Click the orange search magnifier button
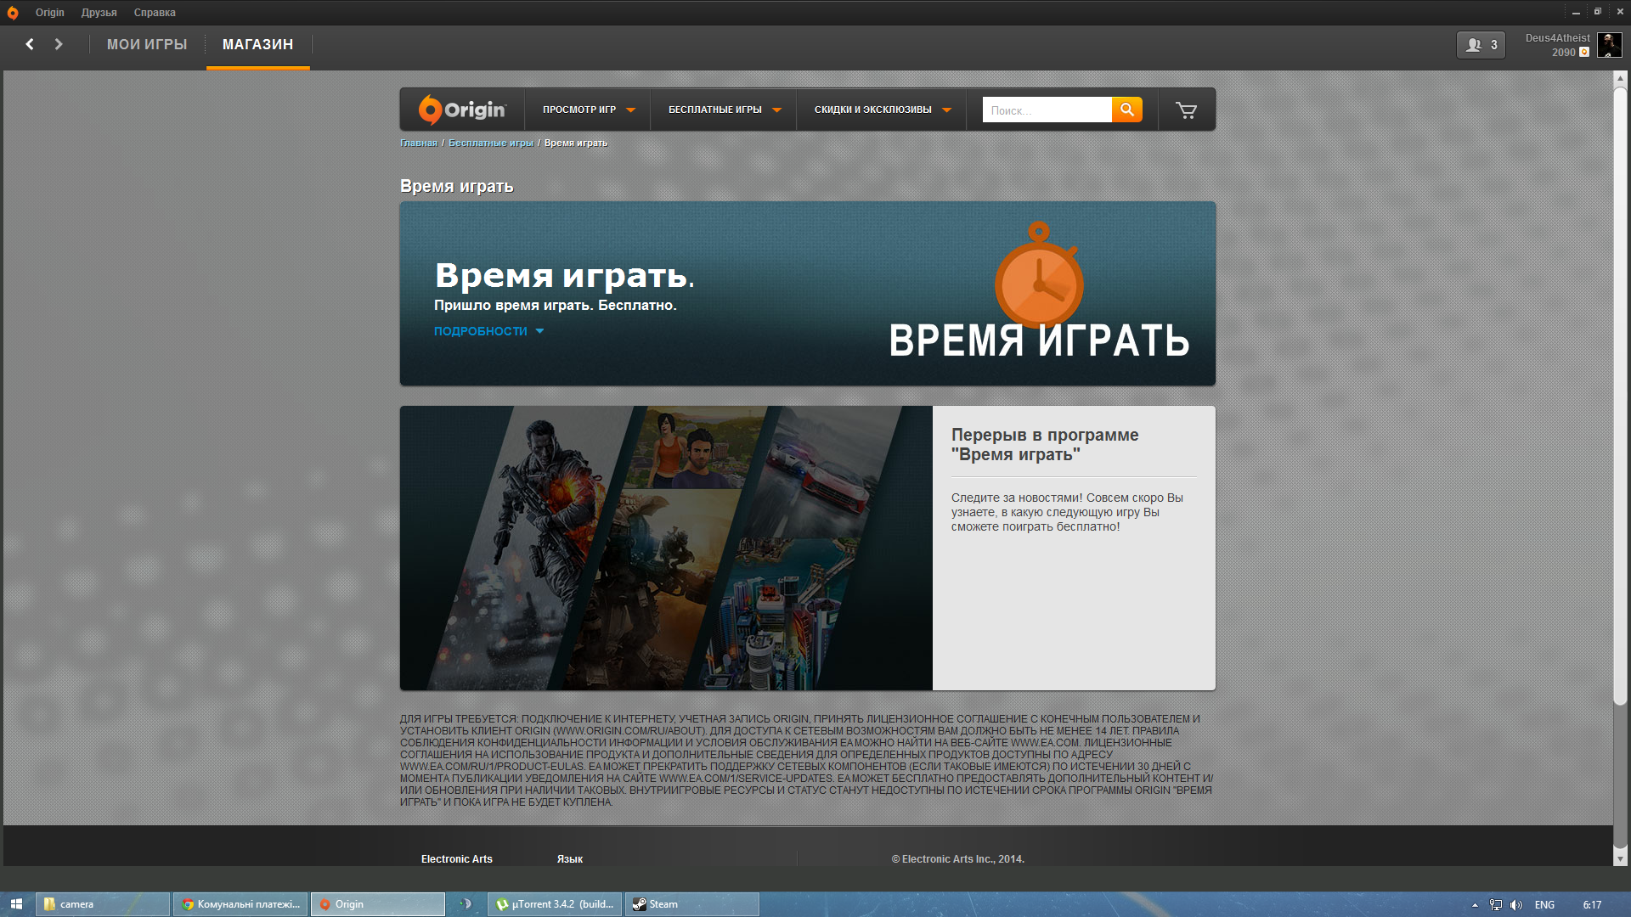1631x917 pixels. [1126, 110]
